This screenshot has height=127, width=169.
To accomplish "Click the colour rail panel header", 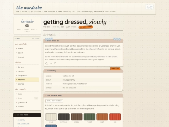I will click(83, 96).
